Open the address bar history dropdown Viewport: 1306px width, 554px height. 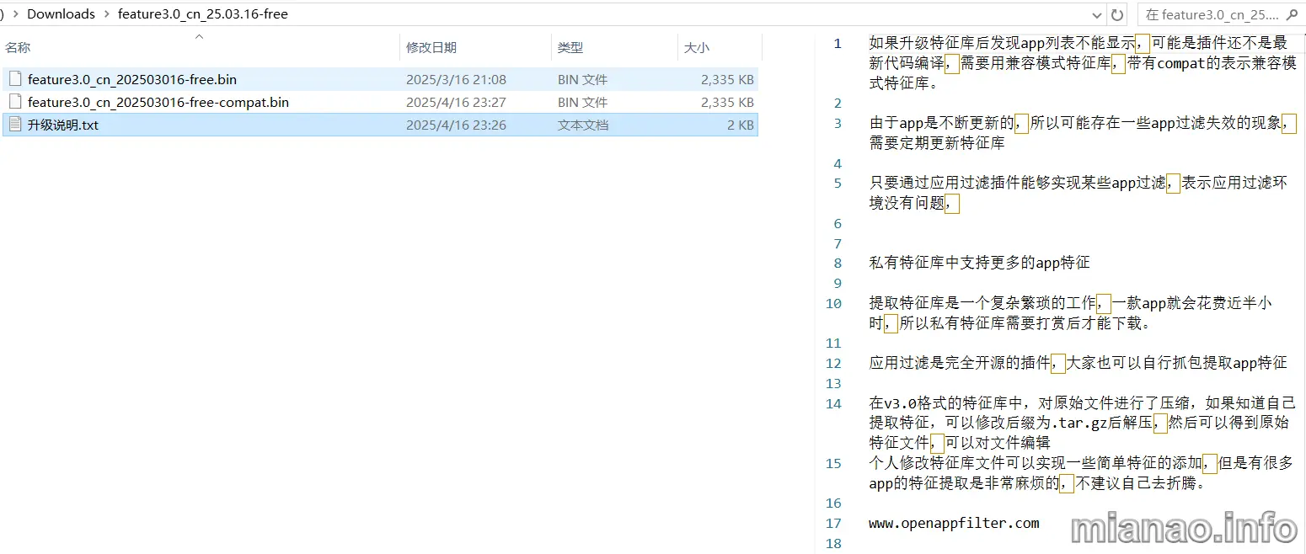pos(1097,14)
